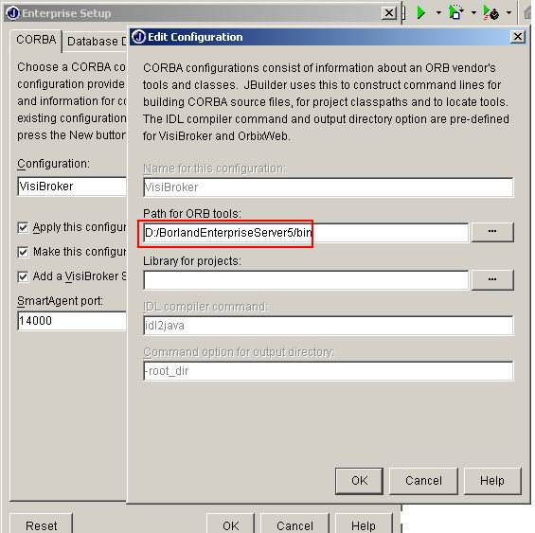Click the IDL compiler command field
535x533 pixels.
(329, 326)
